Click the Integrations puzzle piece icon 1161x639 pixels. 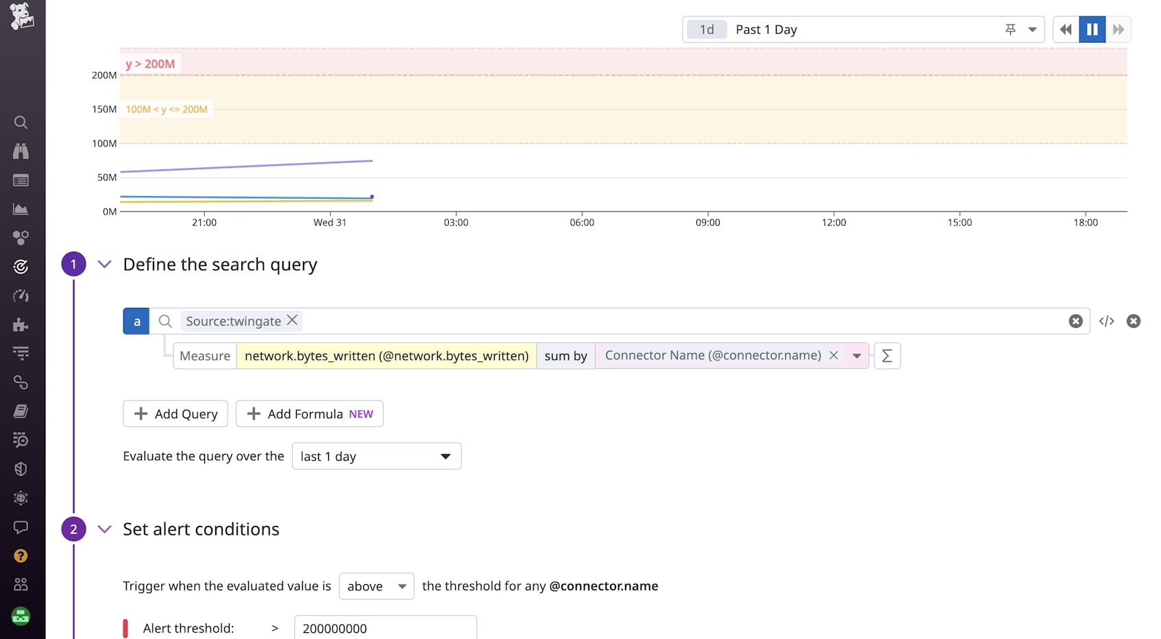[x=21, y=324]
